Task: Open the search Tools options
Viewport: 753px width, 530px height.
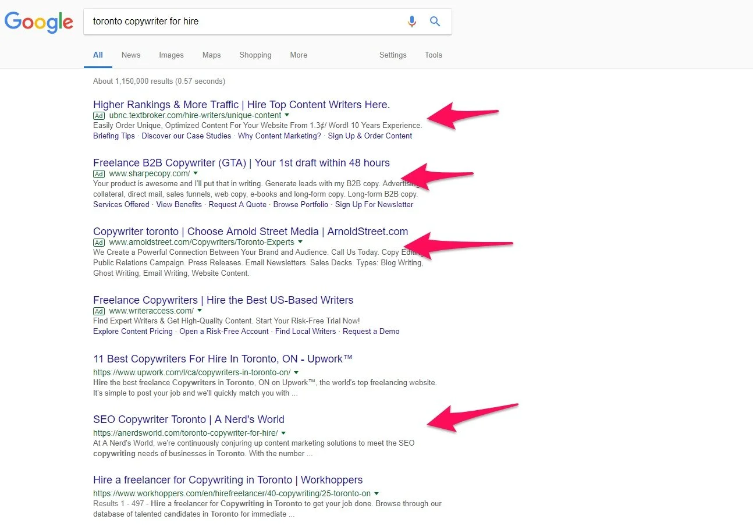Action: click(x=434, y=55)
